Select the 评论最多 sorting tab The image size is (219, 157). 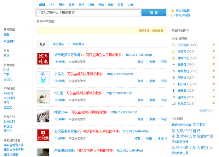tap(58, 44)
